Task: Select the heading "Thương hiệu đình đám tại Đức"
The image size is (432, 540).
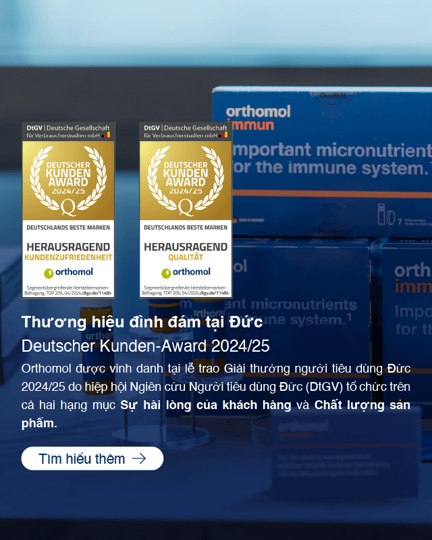Action: pos(142,322)
